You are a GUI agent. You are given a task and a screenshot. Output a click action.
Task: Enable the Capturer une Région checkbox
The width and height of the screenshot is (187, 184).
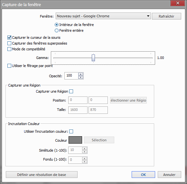[x=71, y=91]
